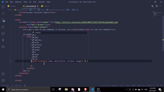Open the MongoDB leaf icon view
This screenshot has width=164, height=92.
click(x=3, y=40)
